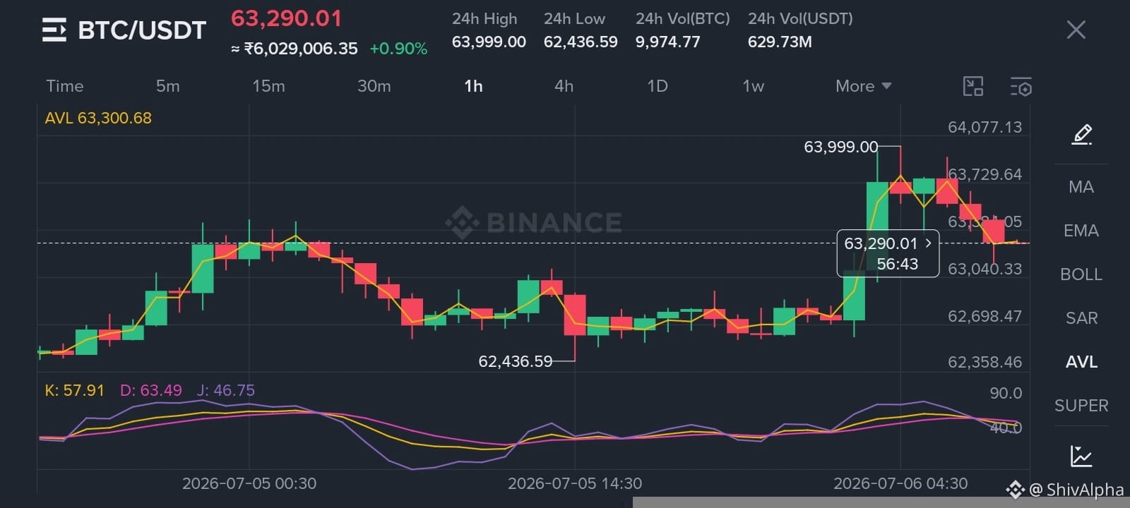Click the BTC/USDT pair title
The image size is (1130, 508).
point(142,30)
